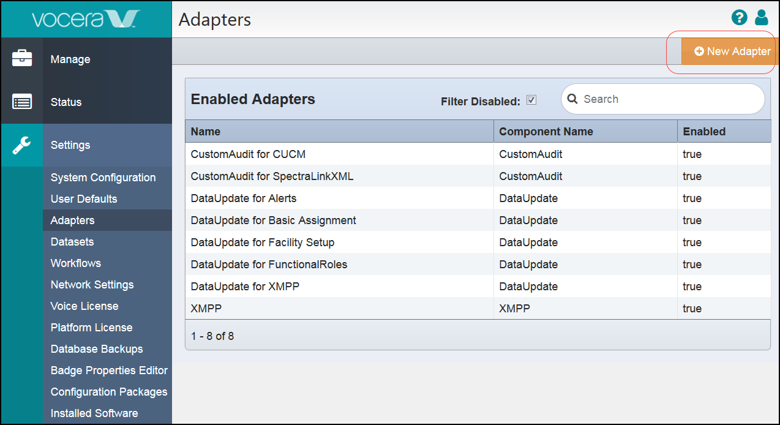Open the Manage section via briefcase icon

point(22,58)
